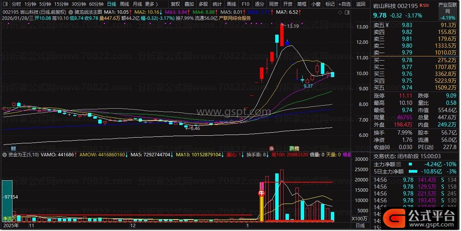461x231 pixels.
Task: Expand 更多 time period options
Action: [152, 4]
